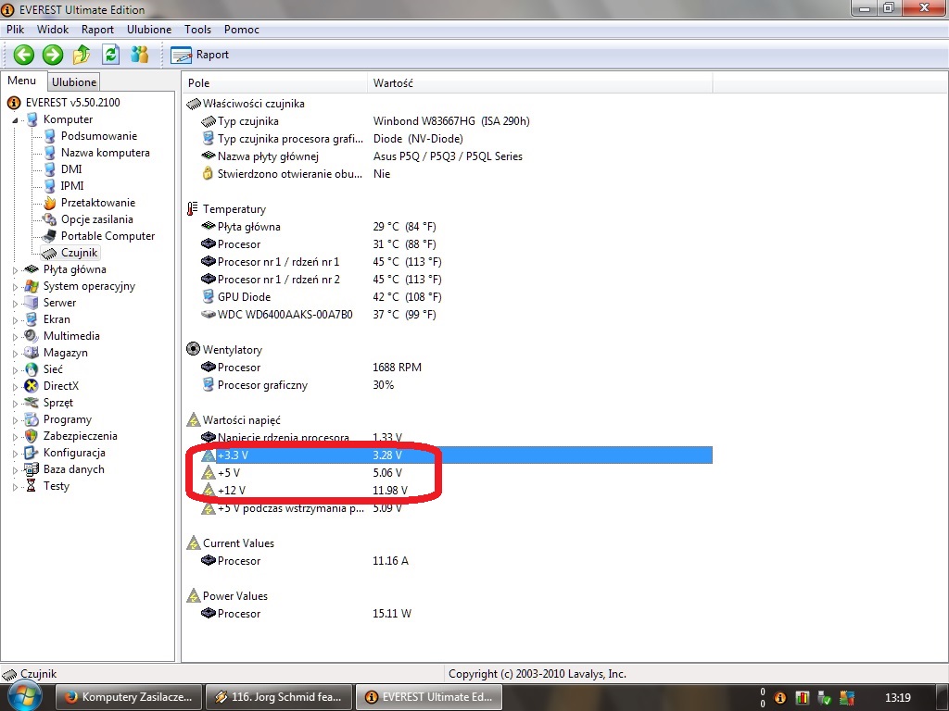The height and width of the screenshot is (711, 949).
Task: Expand the Ekran tree node
Action: pos(15,320)
